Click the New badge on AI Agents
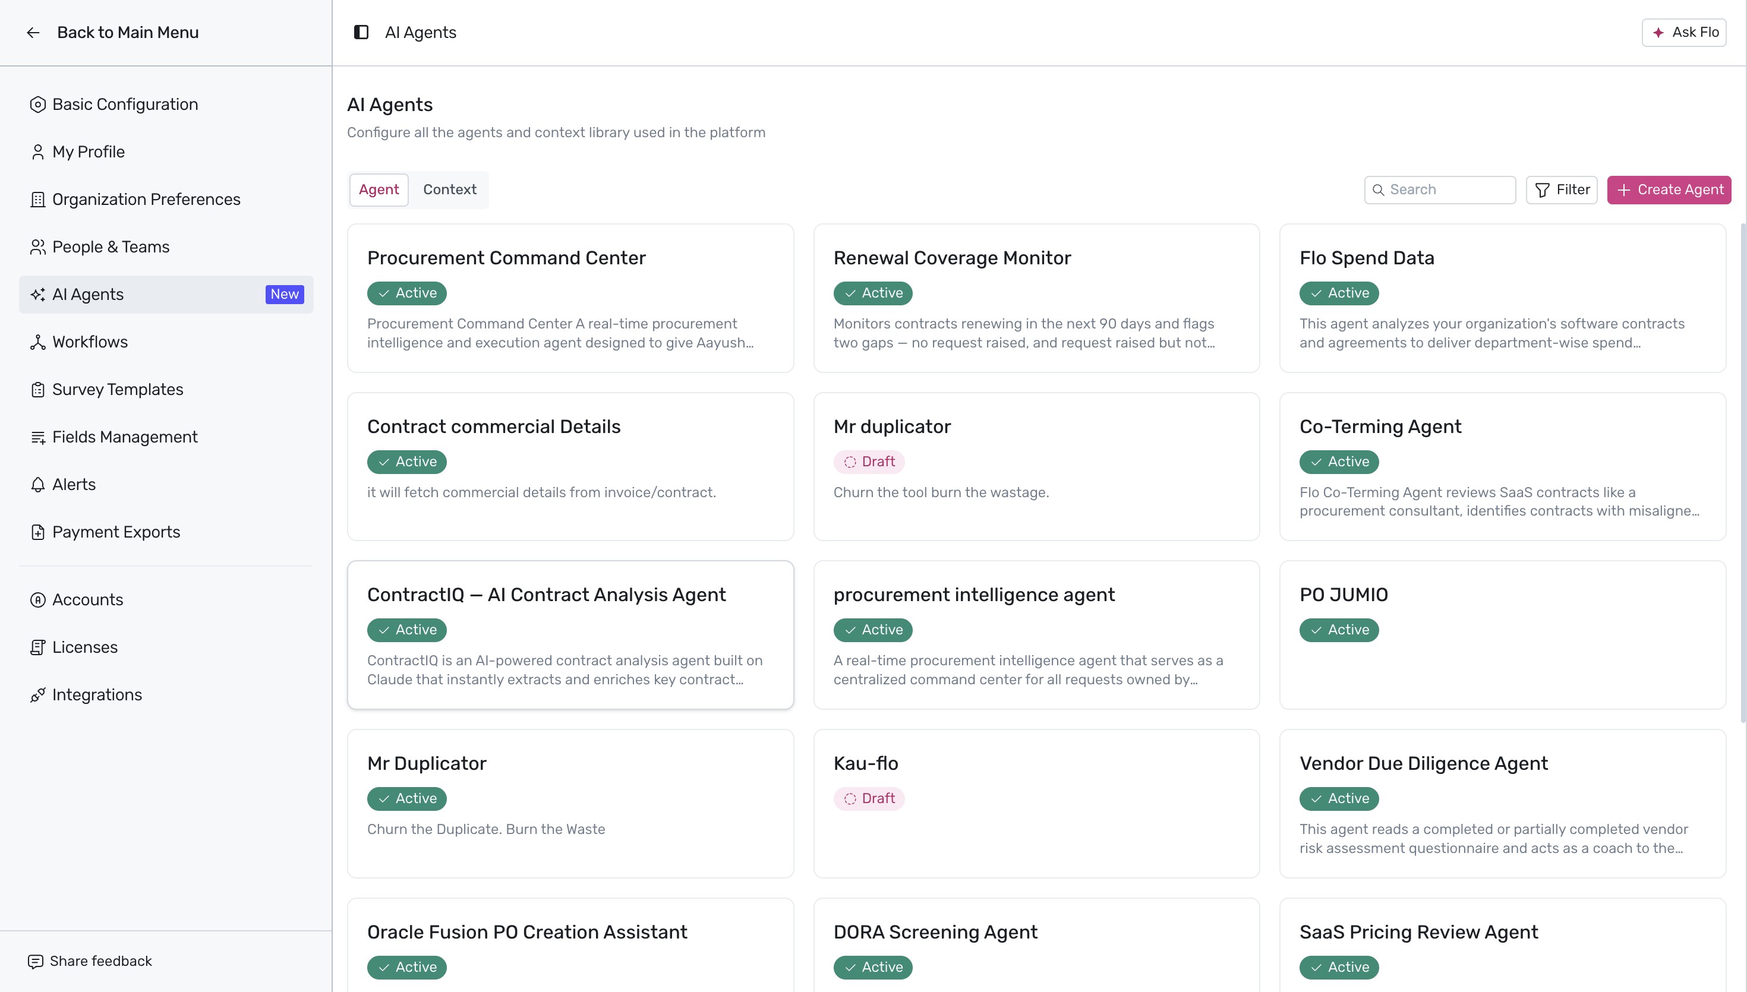 (x=284, y=294)
